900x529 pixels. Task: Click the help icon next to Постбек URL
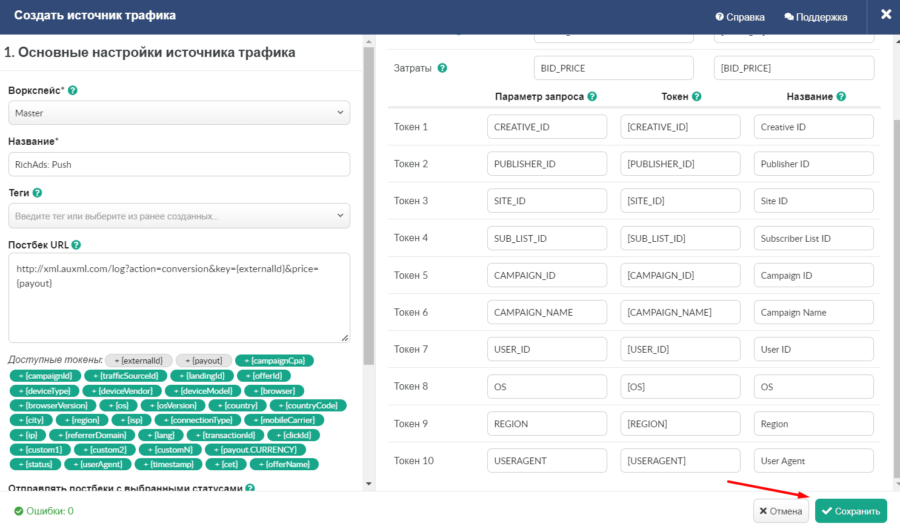(76, 245)
